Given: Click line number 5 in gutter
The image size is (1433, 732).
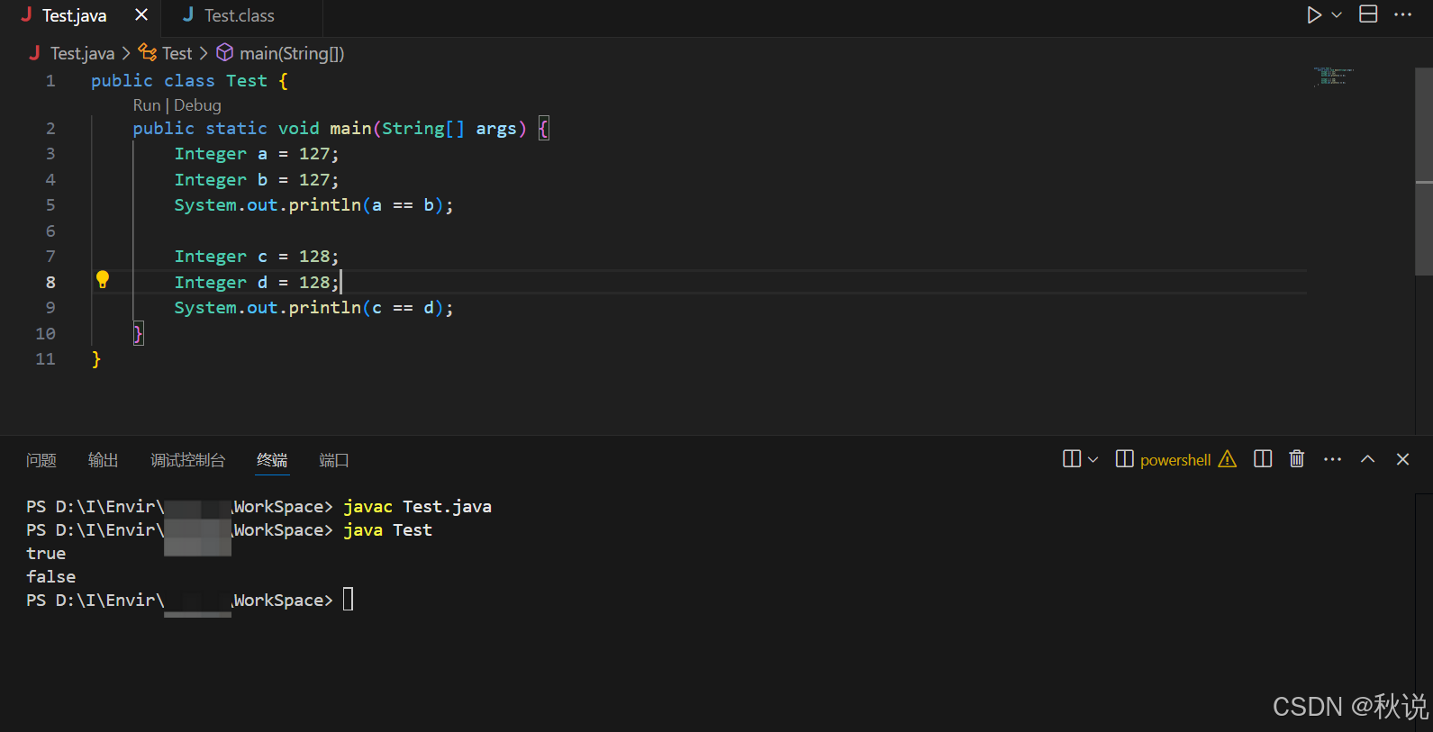Looking at the screenshot, I should click(x=50, y=205).
